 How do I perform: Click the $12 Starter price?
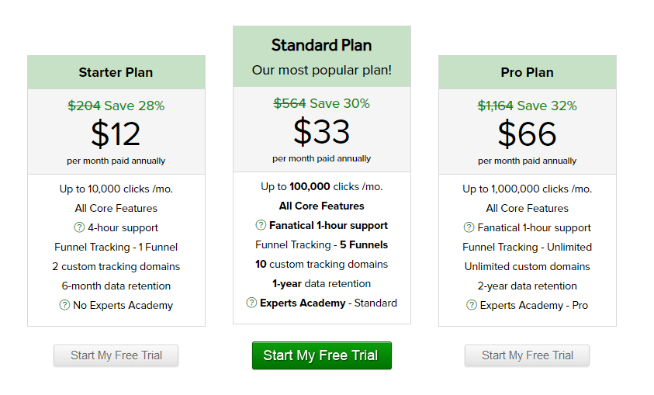click(x=116, y=134)
